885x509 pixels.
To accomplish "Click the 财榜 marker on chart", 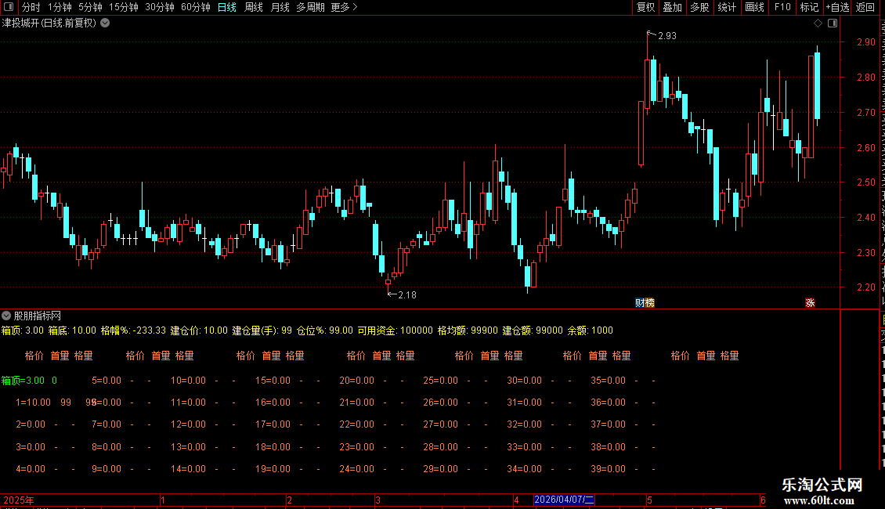I will click(645, 303).
